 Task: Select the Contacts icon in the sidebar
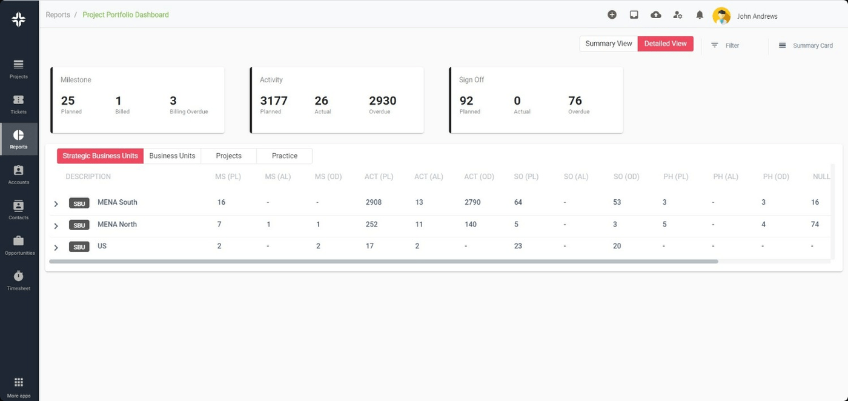click(x=18, y=209)
